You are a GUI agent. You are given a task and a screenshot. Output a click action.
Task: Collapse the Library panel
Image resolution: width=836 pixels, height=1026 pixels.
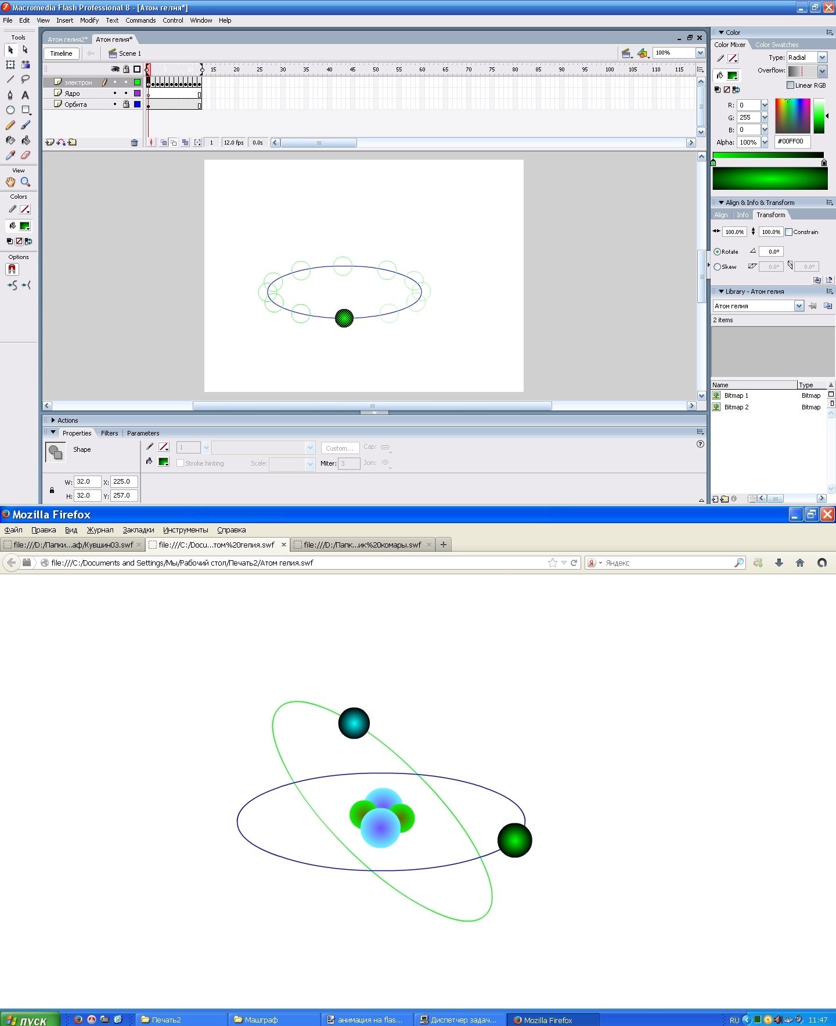click(722, 291)
